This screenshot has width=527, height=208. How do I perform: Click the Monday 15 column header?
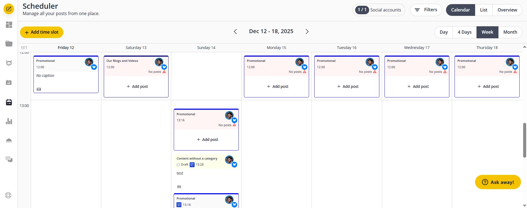276,48
